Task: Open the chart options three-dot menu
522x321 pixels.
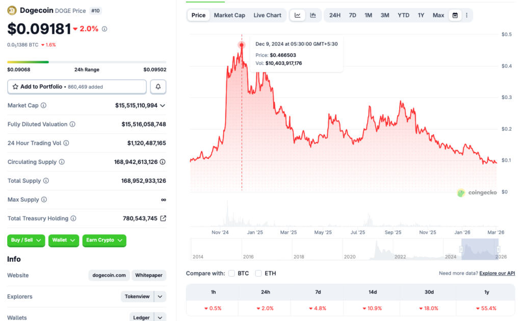Action: pos(467,15)
